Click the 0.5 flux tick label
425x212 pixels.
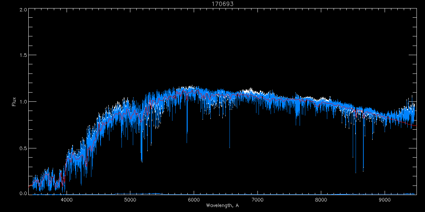point(23,148)
